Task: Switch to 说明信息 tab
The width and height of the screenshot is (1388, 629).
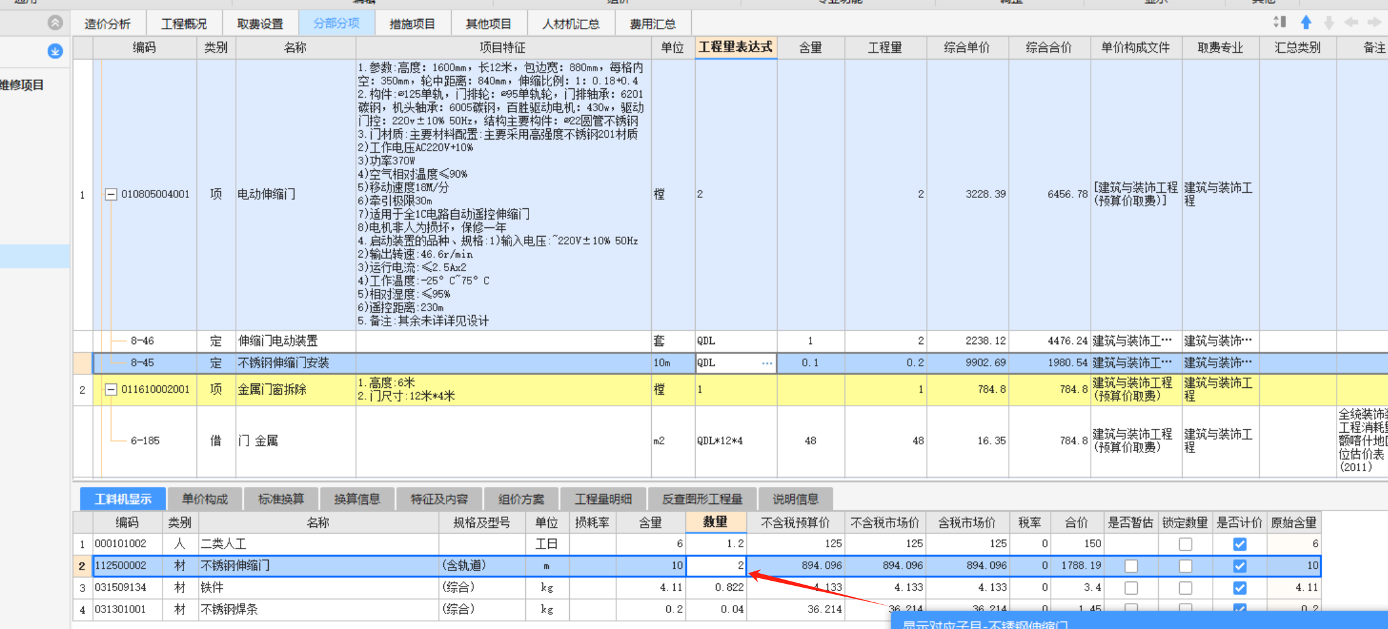Action: click(795, 499)
